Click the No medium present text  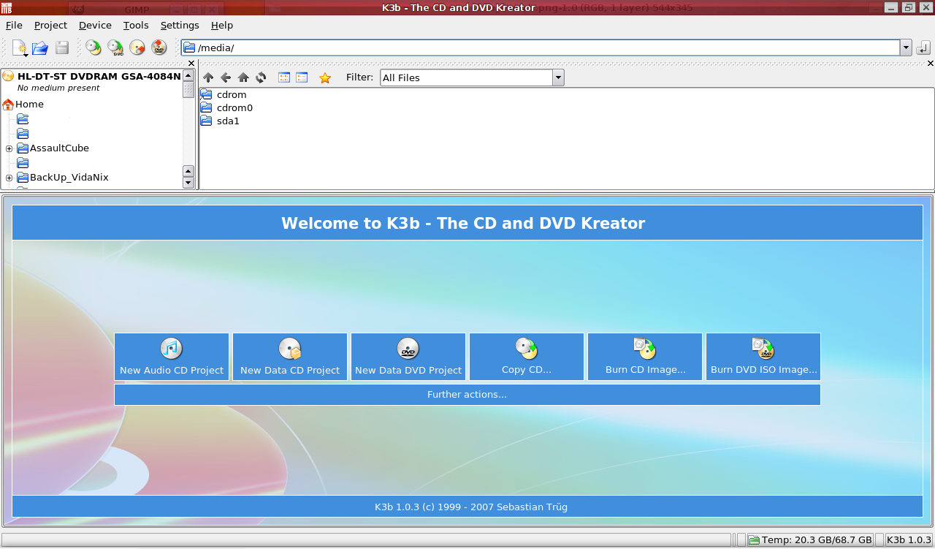[58, 88]
